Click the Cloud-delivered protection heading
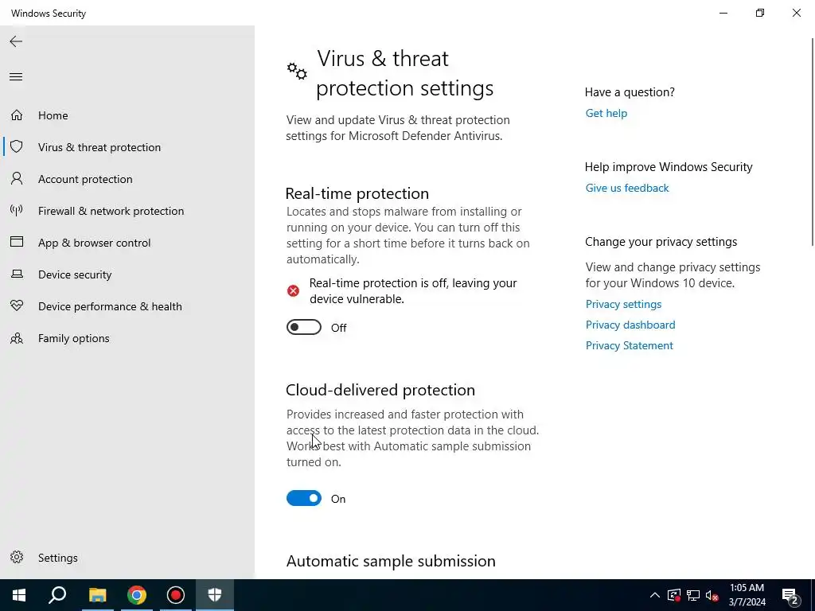Screen dimensions: 815x611 click(380, 390)
